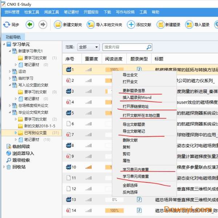The image size is (218, 218).
Task: Collapse the 学习单元 root node
Action: (4, 44)
